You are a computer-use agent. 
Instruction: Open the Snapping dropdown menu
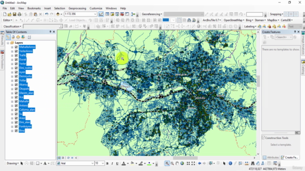pyautogui.click(x=276, y=14)
